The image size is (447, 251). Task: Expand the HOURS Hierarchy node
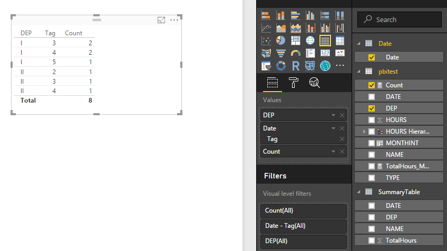coord(364,132)
